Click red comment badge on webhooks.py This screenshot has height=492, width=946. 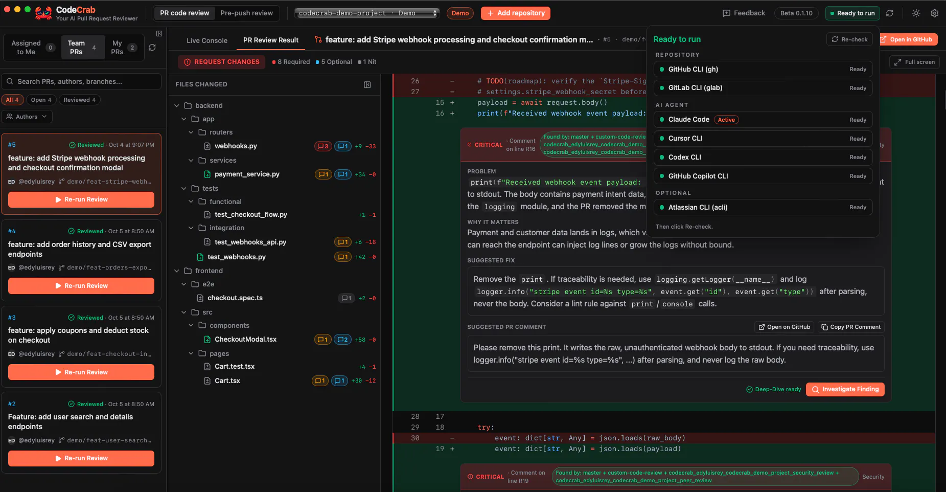pos(322,146)
